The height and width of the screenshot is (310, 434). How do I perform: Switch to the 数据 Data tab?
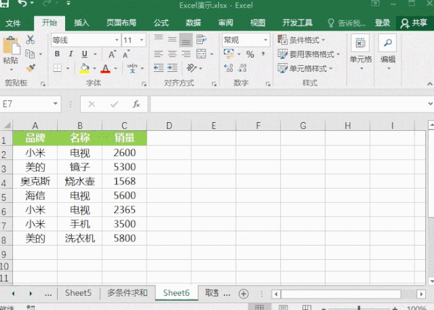pos(193,22)
